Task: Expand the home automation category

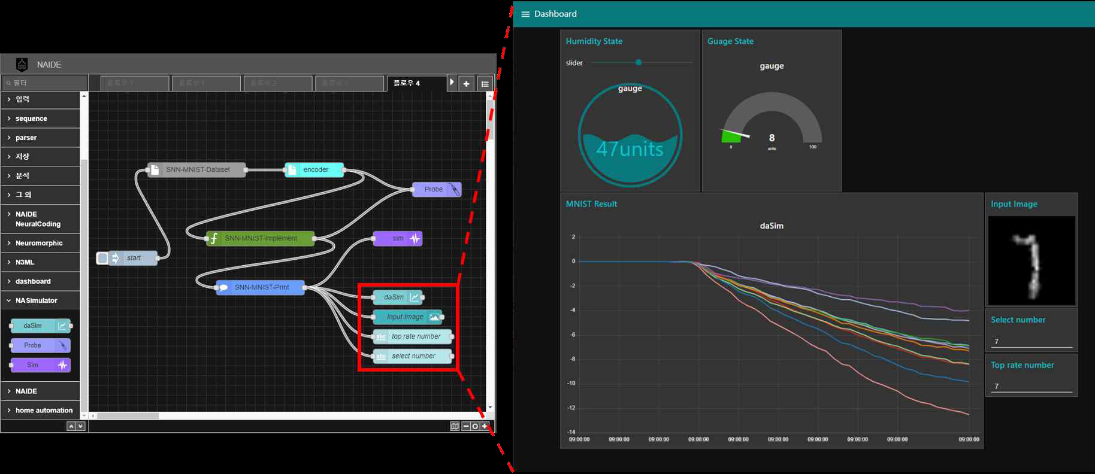Action: [41, 411]
